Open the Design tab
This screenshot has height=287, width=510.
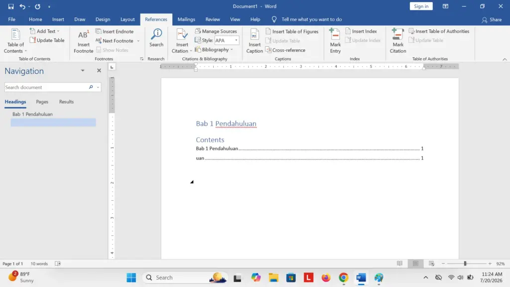click(x=103, y=19)
